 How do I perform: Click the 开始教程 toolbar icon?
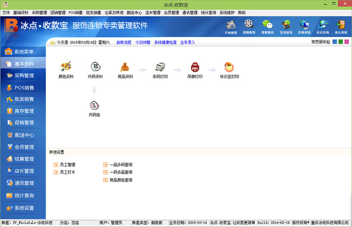pyautogui.click(x=231, y=27)
